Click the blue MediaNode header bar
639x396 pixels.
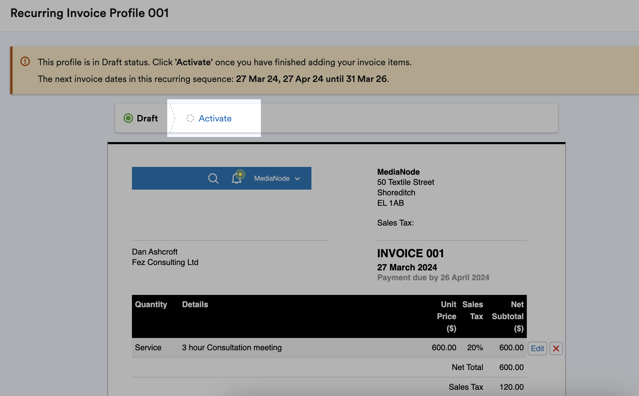pos(168,178)
